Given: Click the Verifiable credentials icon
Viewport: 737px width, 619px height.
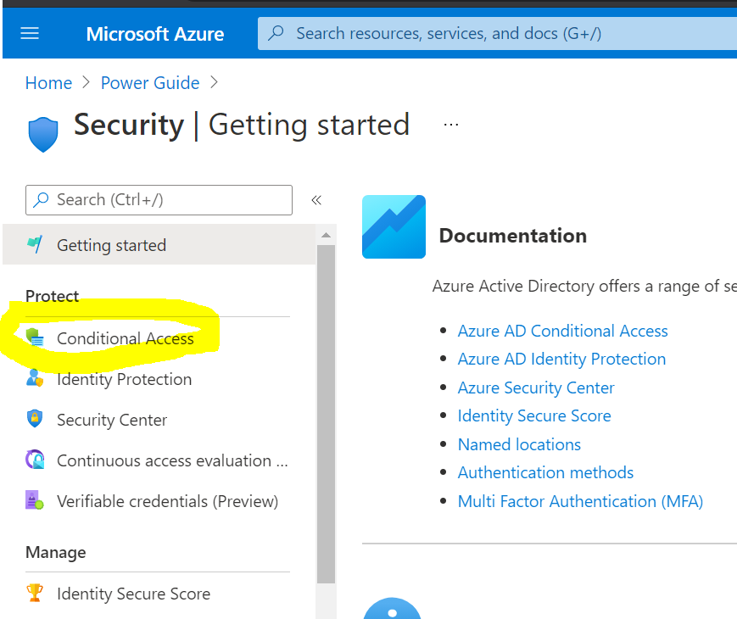Looking at the screenshot, I should pyautogui.click(x=35, y=501).
